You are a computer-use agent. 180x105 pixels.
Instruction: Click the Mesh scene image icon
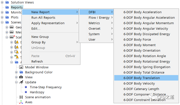pos(12,32)
